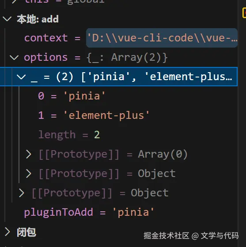This screenshot has width=246, height=247.
Task: Select the options = {_: Array(2)} row
Action: point(119,57)
